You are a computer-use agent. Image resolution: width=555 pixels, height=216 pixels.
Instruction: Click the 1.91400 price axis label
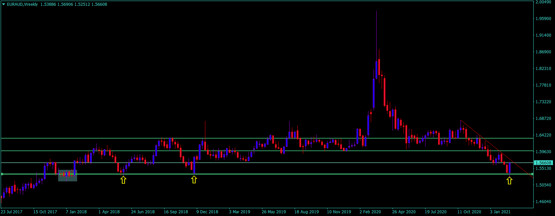click(x=543, y=35)
